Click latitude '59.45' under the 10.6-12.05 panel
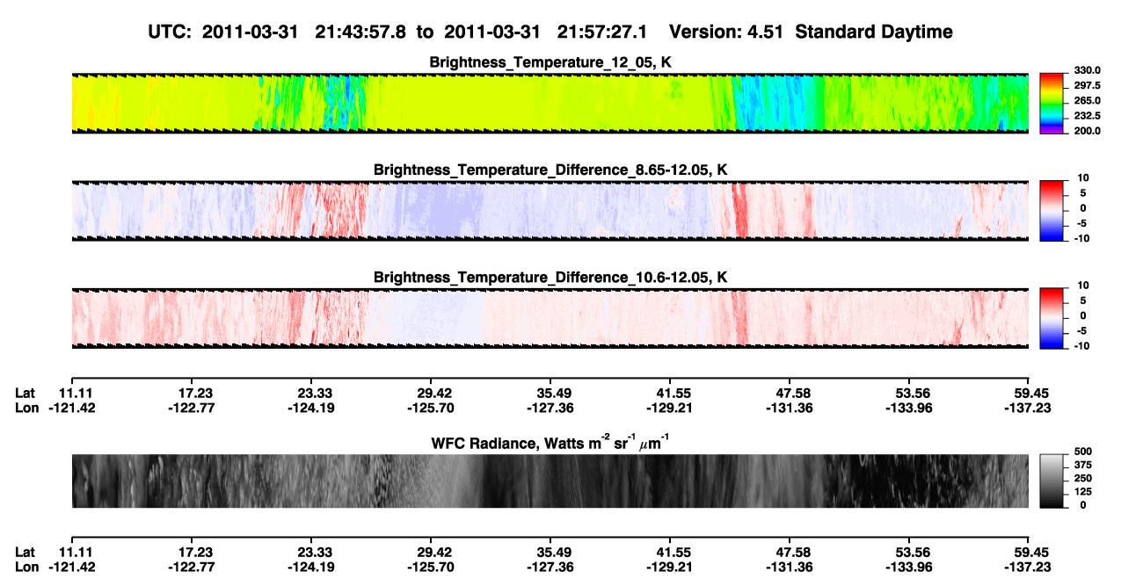 1030,393
